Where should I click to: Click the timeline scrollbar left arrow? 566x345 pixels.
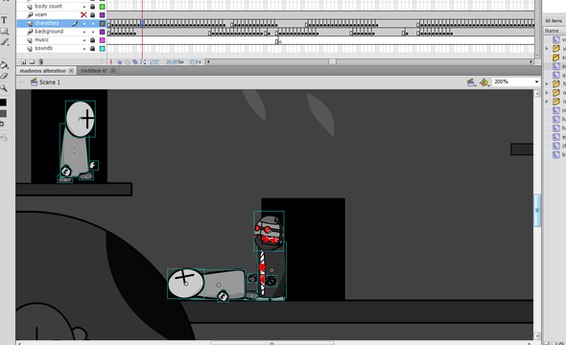tap(208, 62)
